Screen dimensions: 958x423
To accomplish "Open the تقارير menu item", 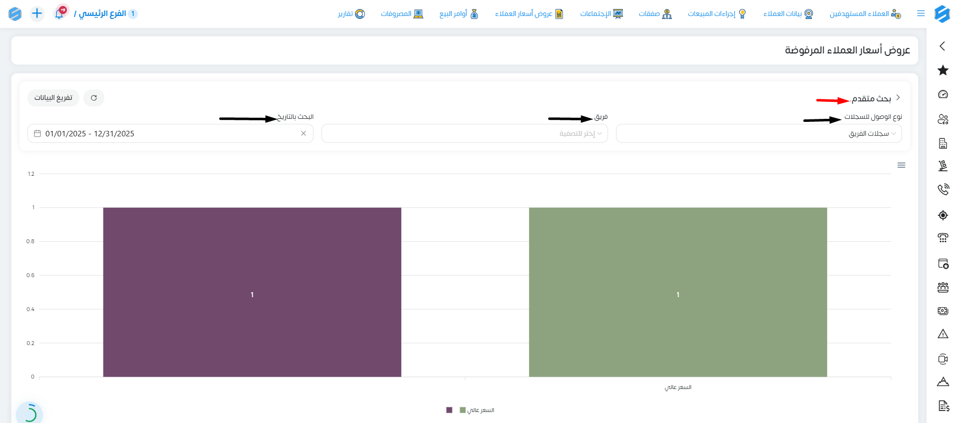I will click(x=351, y=13).
